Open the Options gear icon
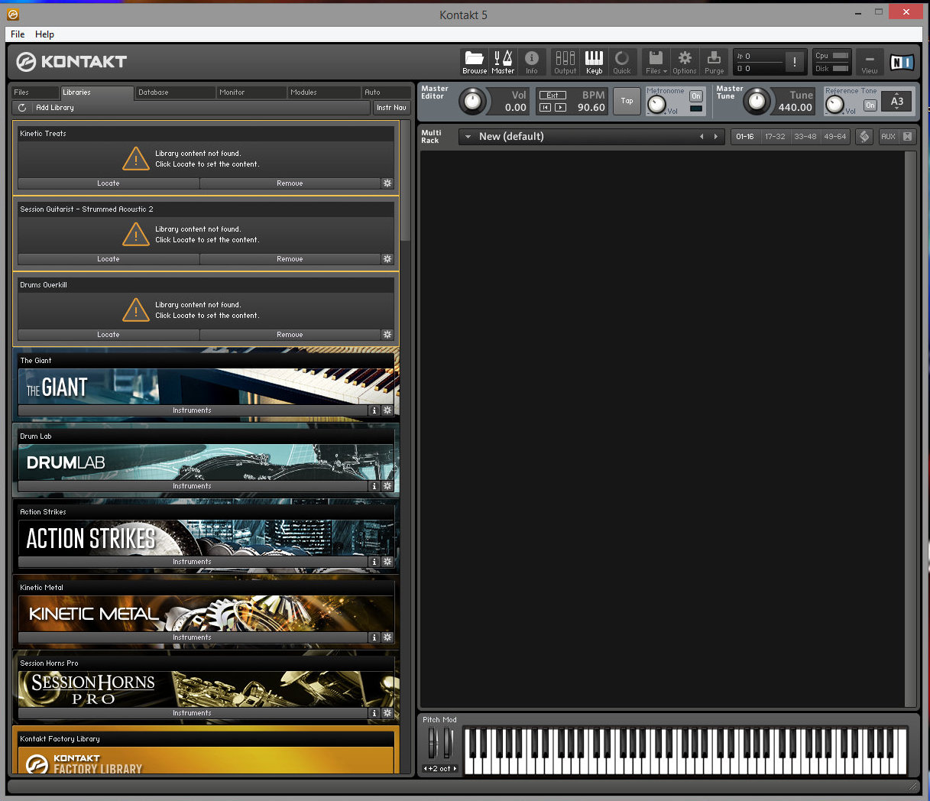The width and height of the screenshot is (930, 801). (685, 61)
